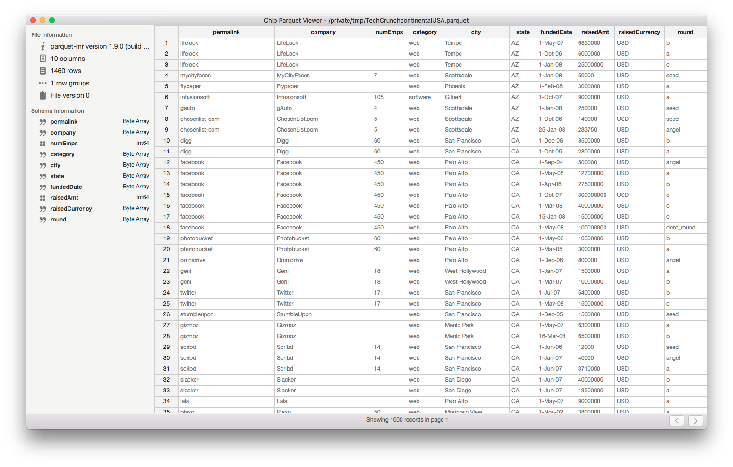The image size is (733, 467).
Task: Click the 'parquet-mr version 1.9.0' text
Action: click(100, 46)
